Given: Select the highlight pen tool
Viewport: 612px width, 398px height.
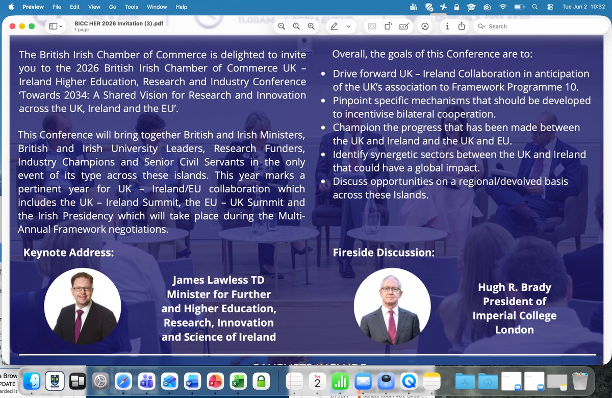Looking at the screenshot, I should (334, 26).
